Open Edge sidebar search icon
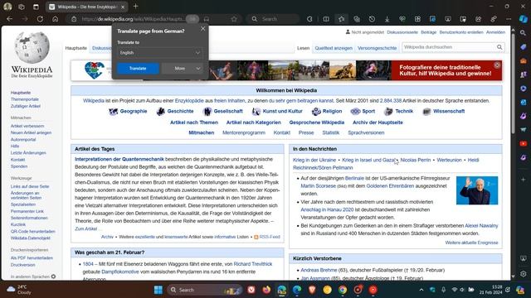Screen dimensions: 531x298 (524, 33)
